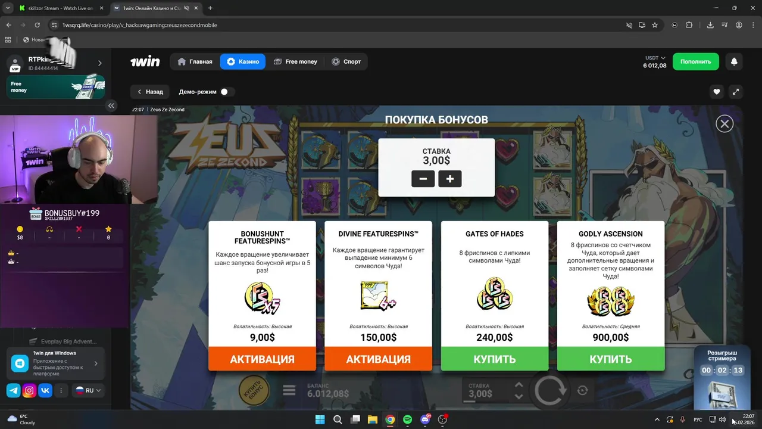Screen dimensions: 762x429
Task: Click the 1win logo
Action: pyautogui.click(x=145, y=61)
